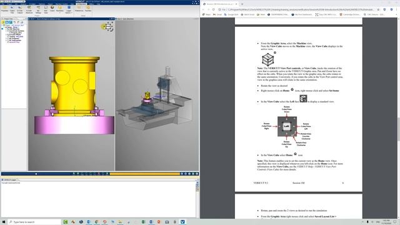Click the yellow workpiece model in view
The image size is (400, 225).
(x=74, y=86)
